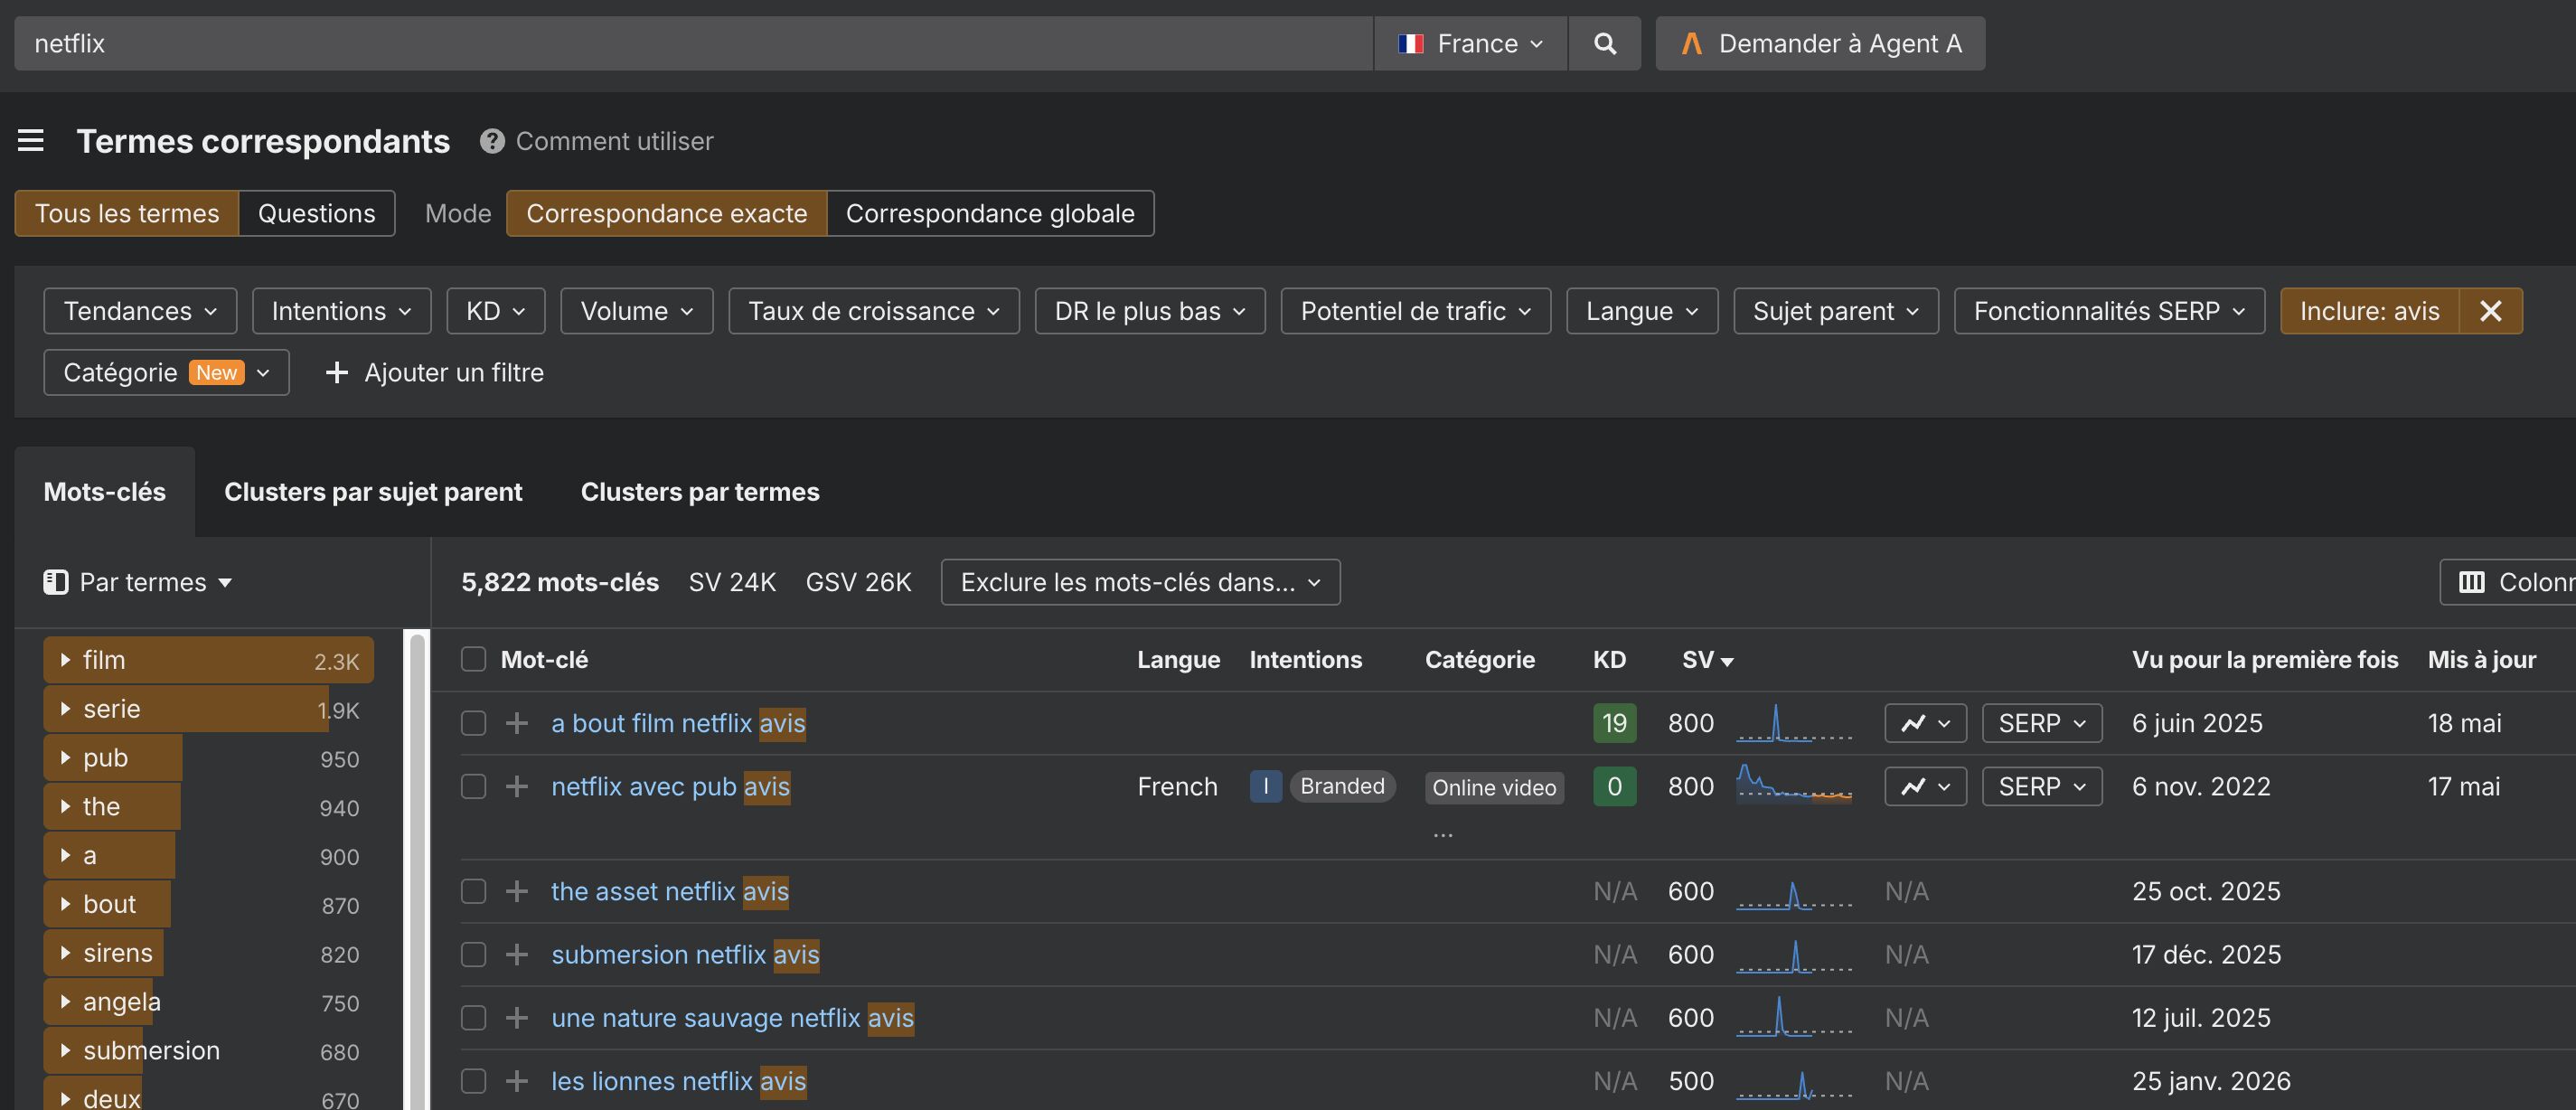Screen dimensions: 2576x1110
Task: Click the France flag icon
Action: pyautogui.click(x=1410, y=44)
